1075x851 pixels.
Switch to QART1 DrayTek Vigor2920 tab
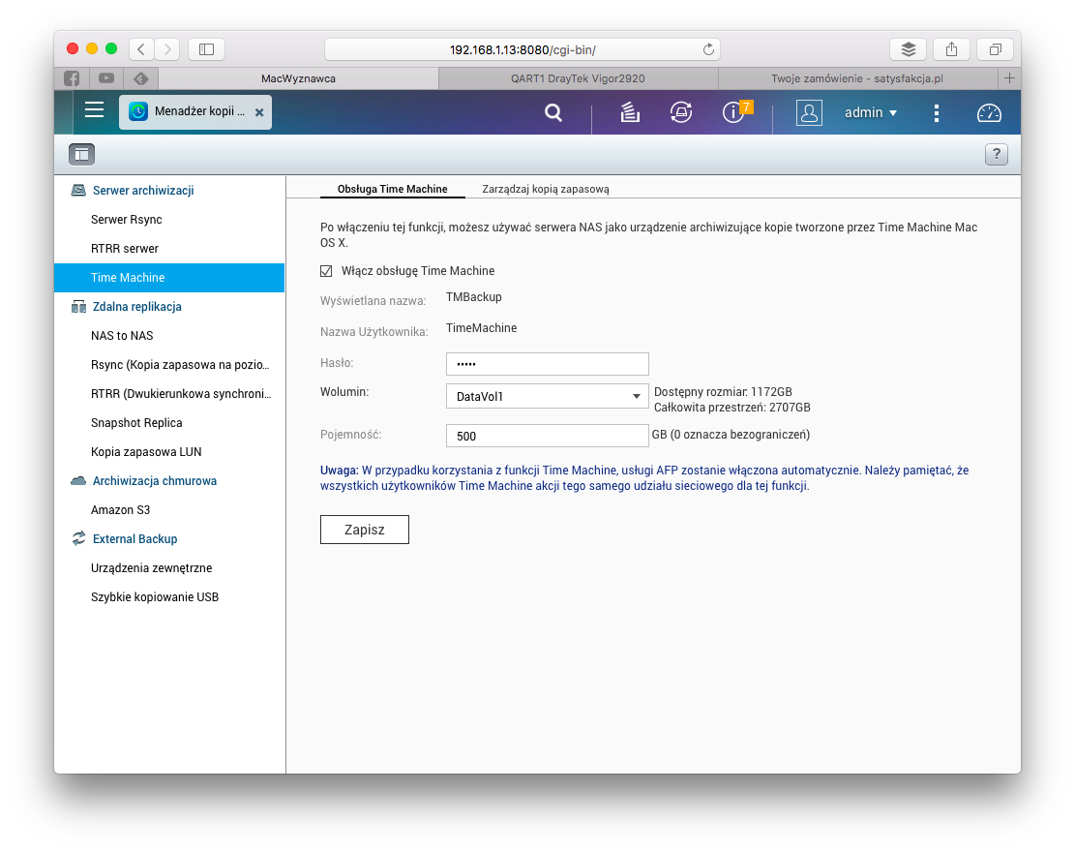(578, 78)
